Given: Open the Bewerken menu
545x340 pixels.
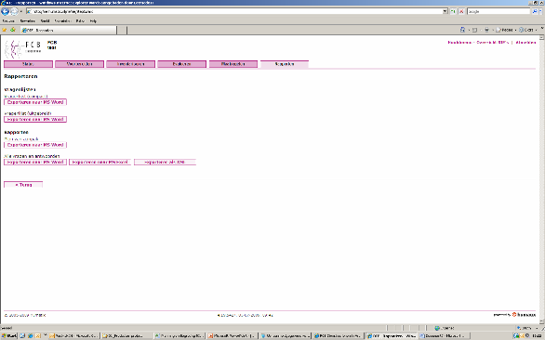Looking at the screenshot, I should [28, 20].
